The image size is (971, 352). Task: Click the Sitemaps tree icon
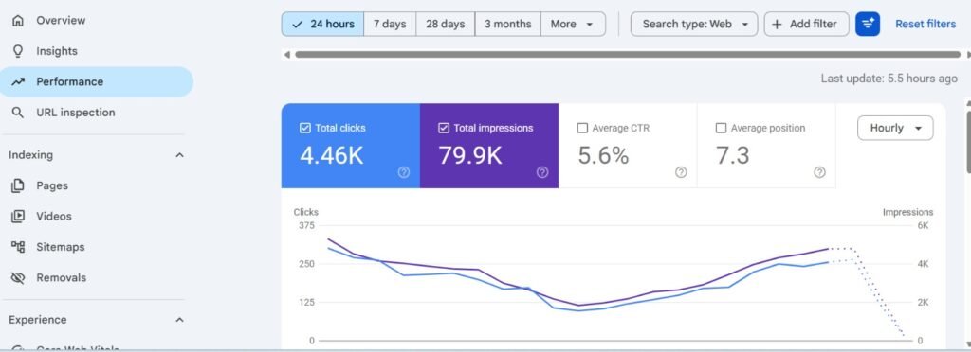pos(18,247)
